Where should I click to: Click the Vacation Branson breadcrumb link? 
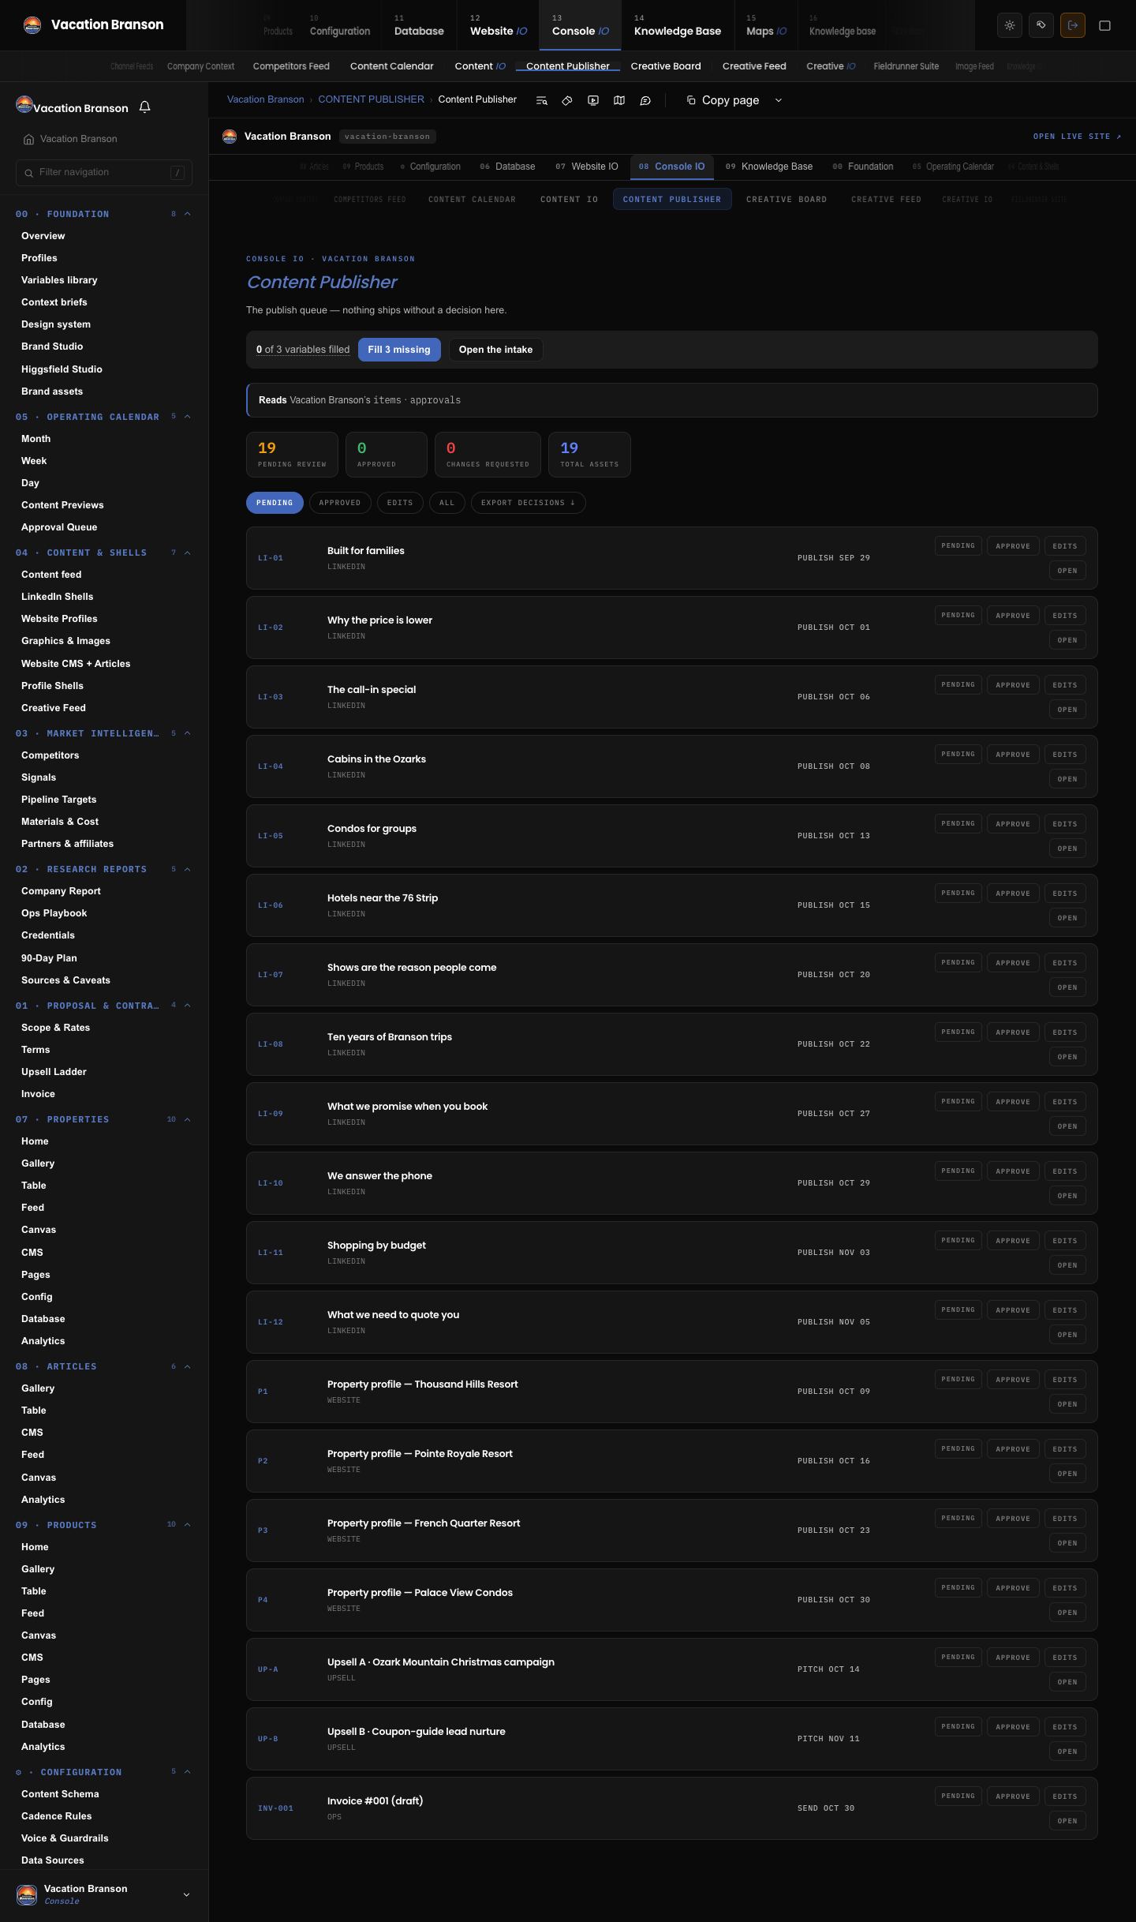tap(265, 99)
